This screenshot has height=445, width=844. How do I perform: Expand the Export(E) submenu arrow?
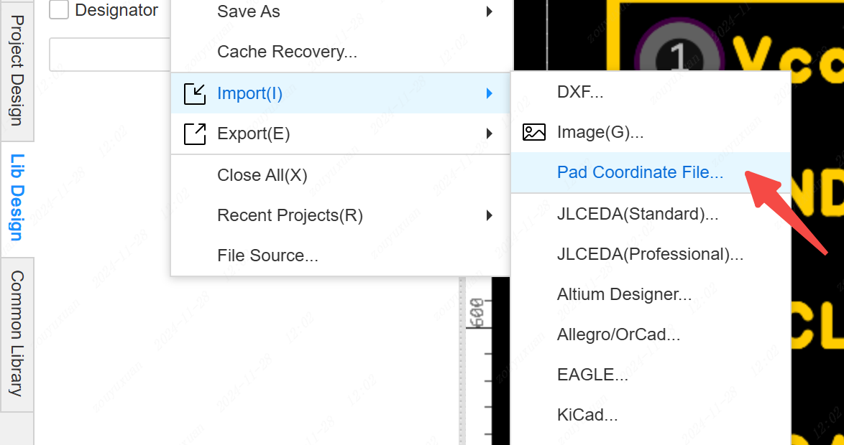tap(489, 133)
